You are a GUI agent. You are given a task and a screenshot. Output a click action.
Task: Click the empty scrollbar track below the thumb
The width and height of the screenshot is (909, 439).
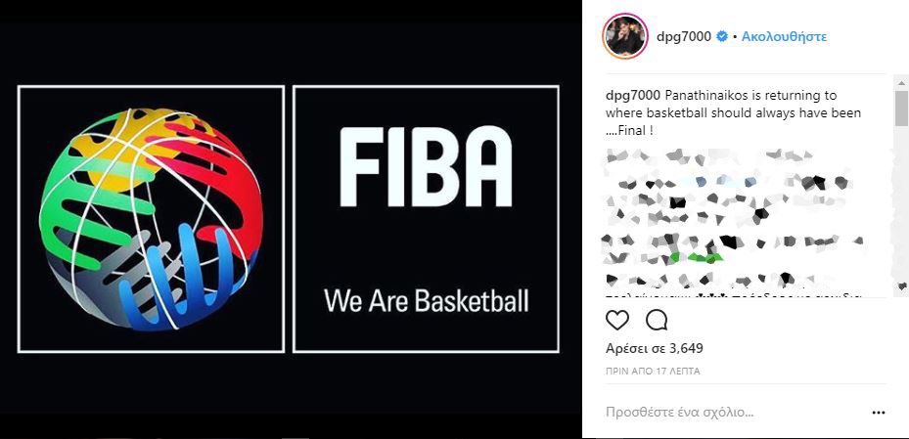pyautogui.click(x=901, y=202)
